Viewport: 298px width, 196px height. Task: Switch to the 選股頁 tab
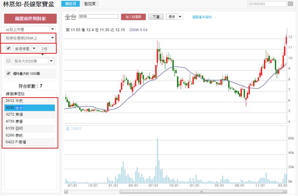point(71,4)
